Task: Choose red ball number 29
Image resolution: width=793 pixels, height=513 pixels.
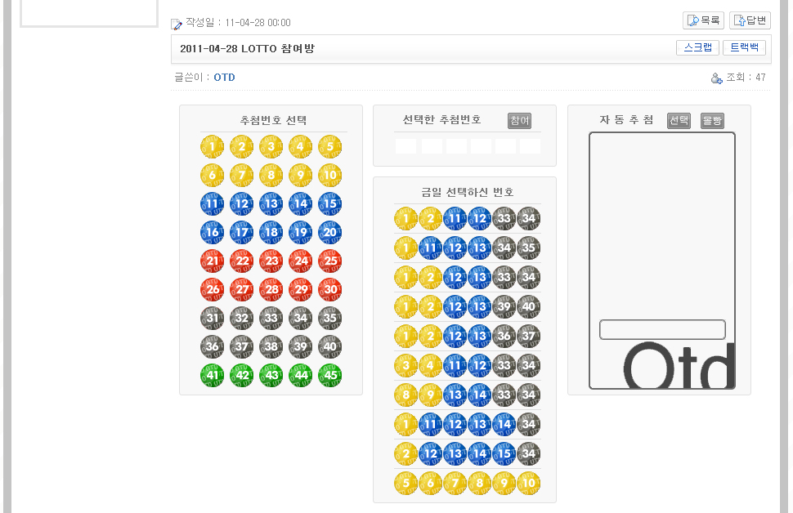Action: click(300, 290)
